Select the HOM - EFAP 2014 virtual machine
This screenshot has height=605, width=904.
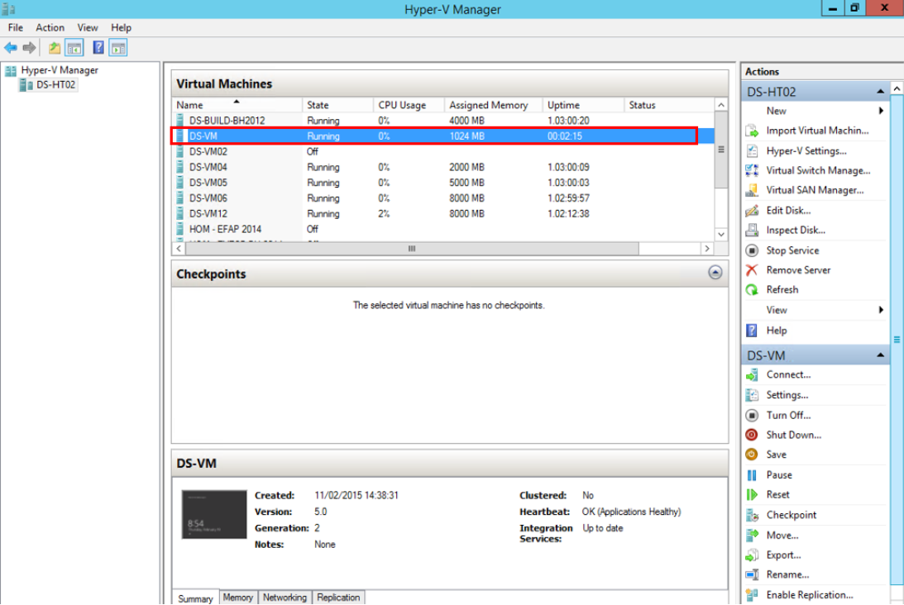[x=442, y=229]
